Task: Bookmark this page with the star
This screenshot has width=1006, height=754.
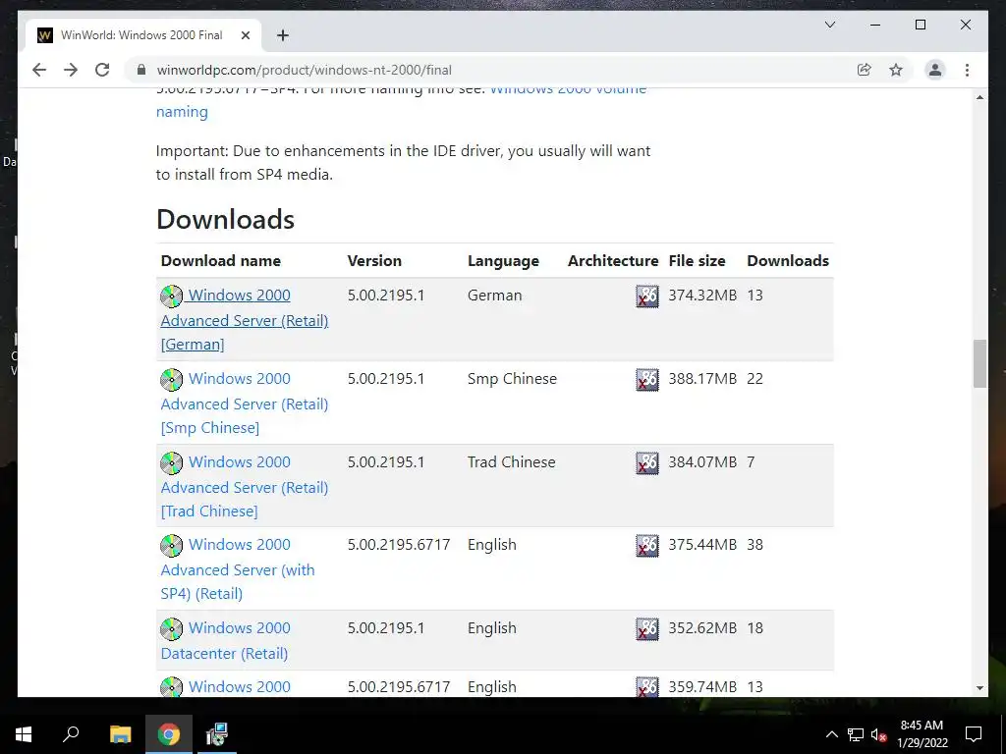Action: (896, 70)
